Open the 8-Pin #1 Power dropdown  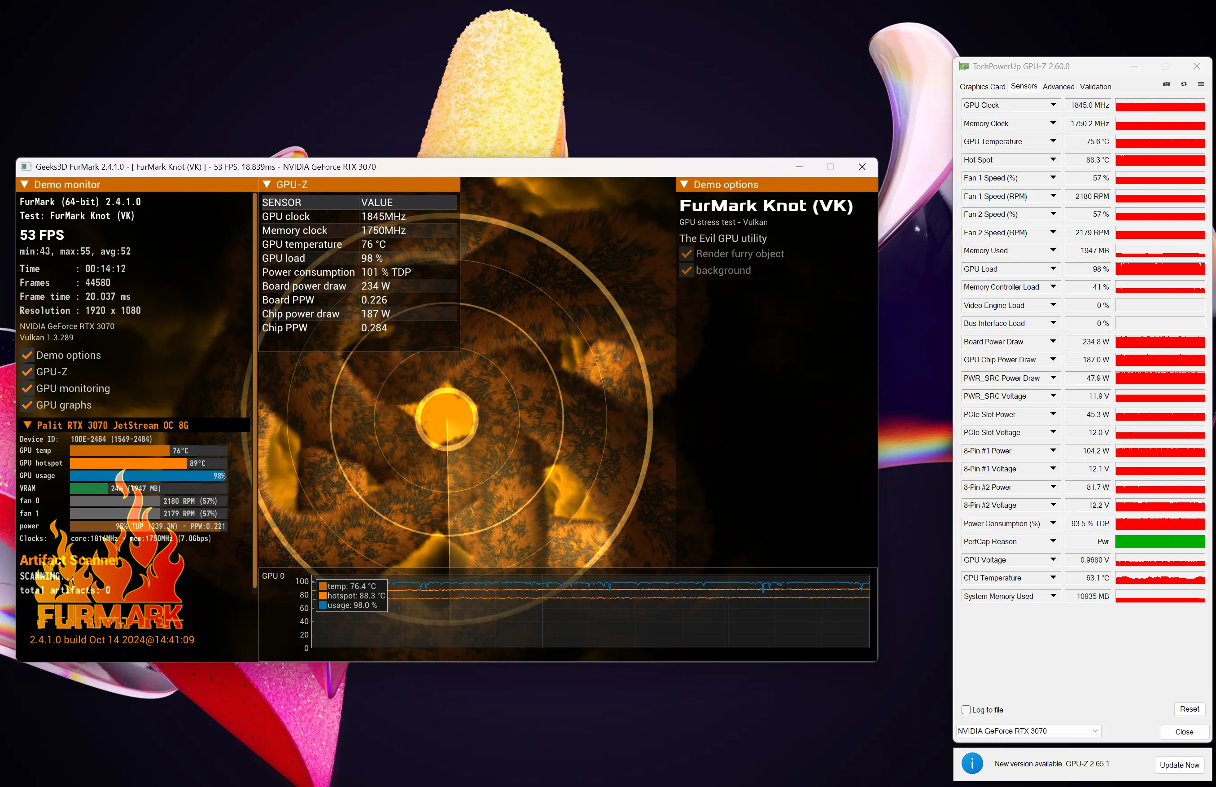[1053, 450]
